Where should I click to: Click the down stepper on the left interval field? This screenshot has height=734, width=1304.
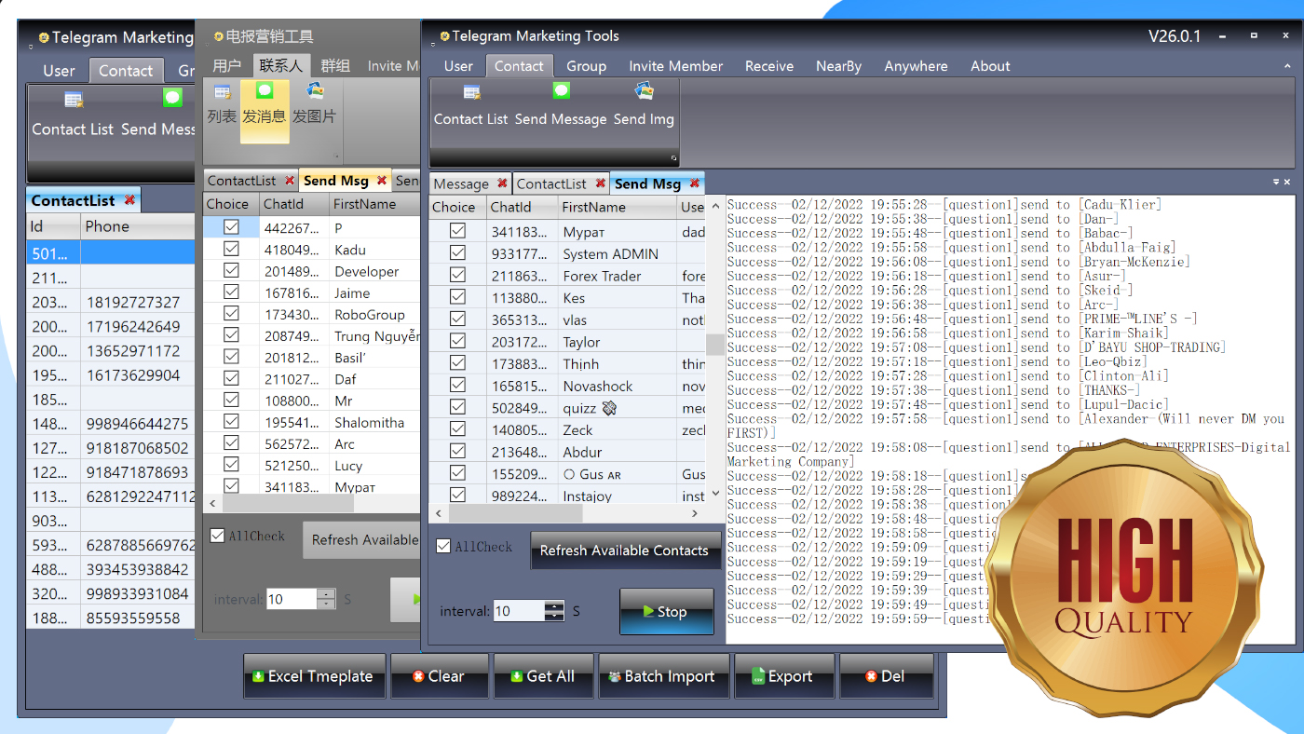coord(326,604)
